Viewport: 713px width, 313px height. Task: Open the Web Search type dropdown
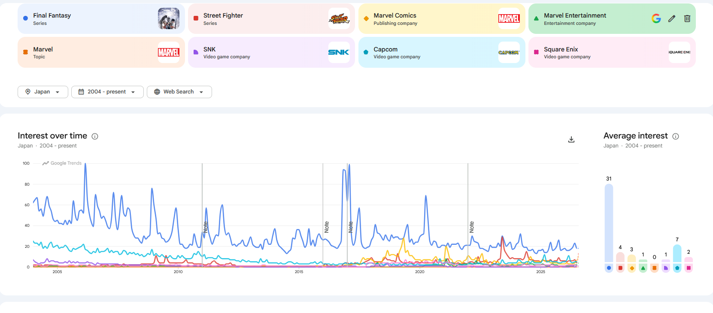tap(179, 92)
